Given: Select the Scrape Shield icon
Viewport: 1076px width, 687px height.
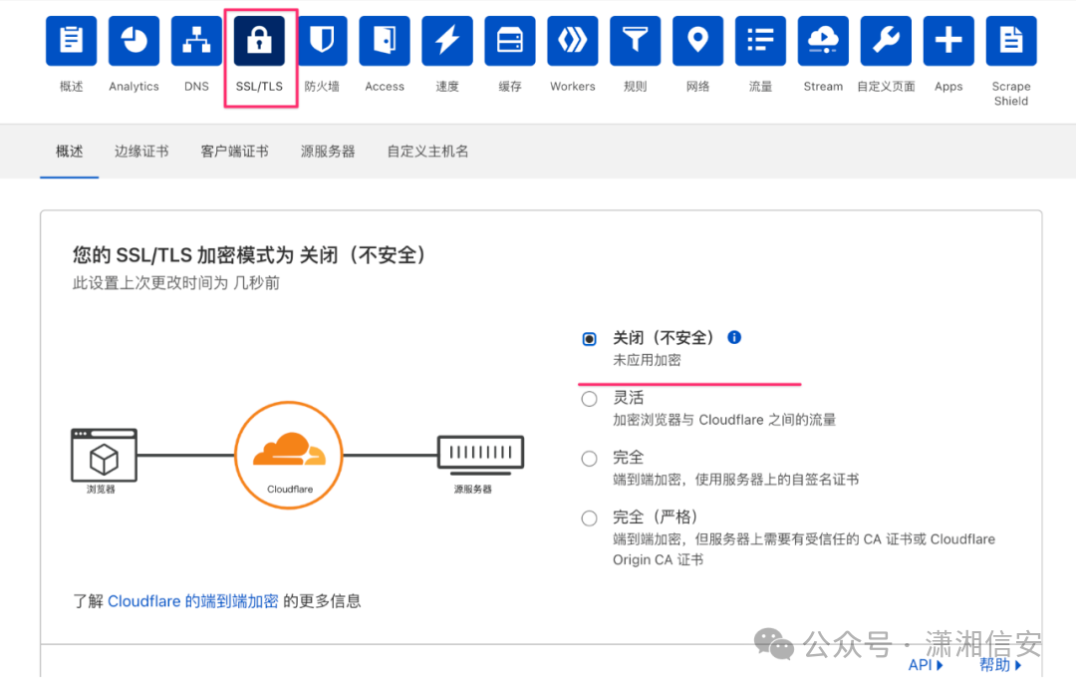Looking at the screenshot, I should [x=1010, y=40].
